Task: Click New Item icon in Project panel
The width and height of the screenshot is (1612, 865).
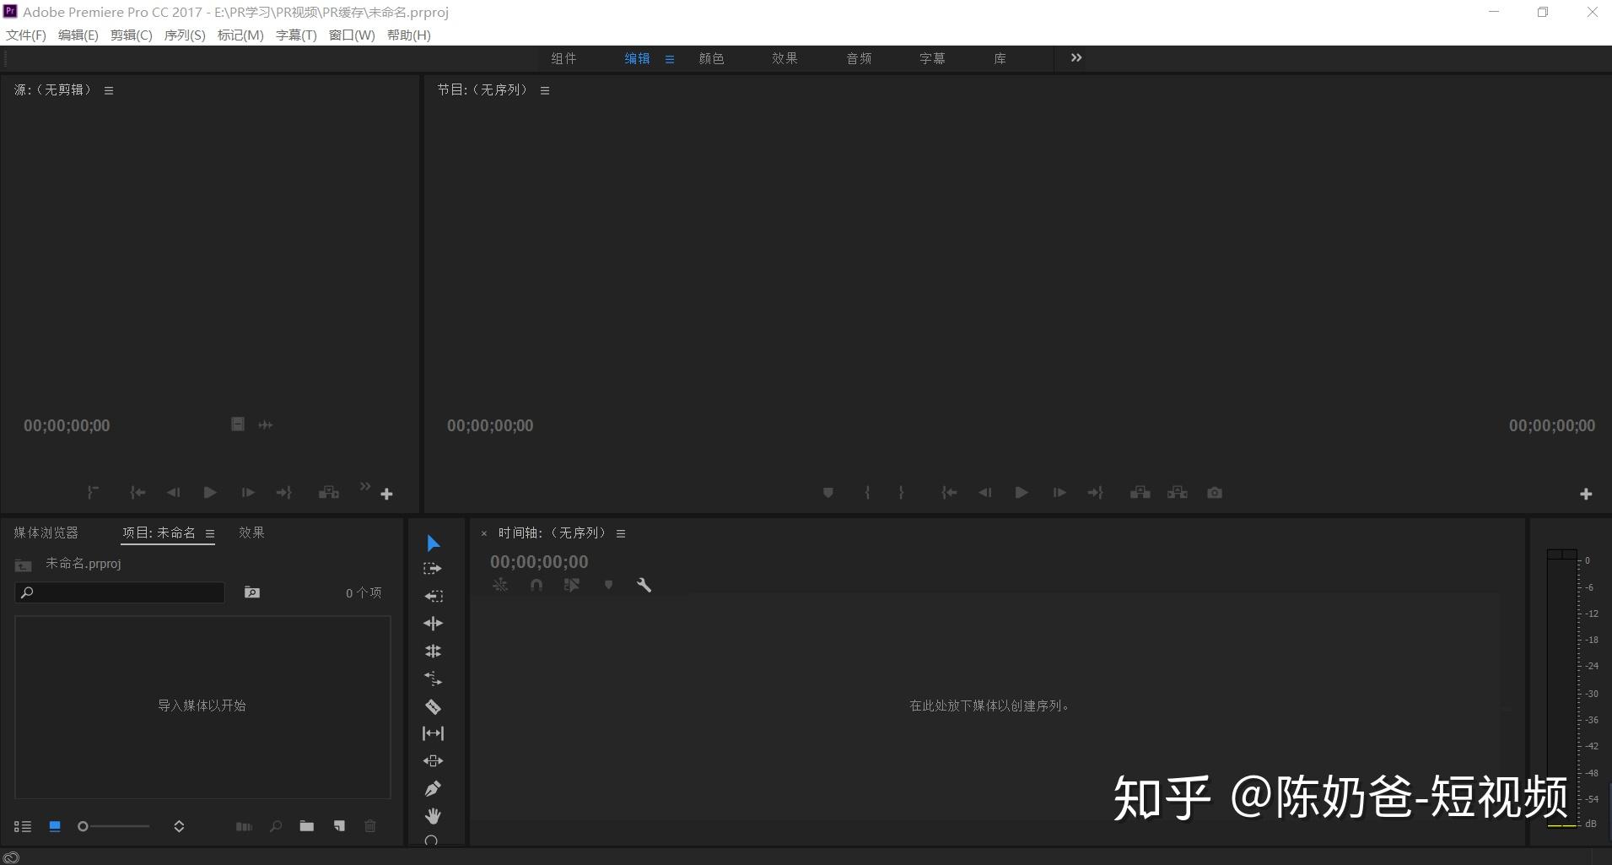Action: pyautogui.click(x=339, y=826)
